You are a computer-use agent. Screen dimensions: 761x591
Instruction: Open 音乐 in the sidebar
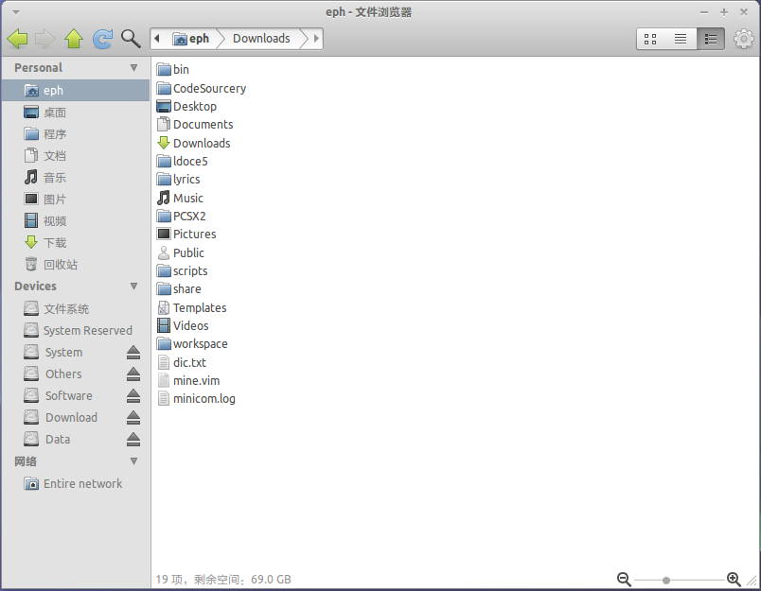(x=76, y=178)
